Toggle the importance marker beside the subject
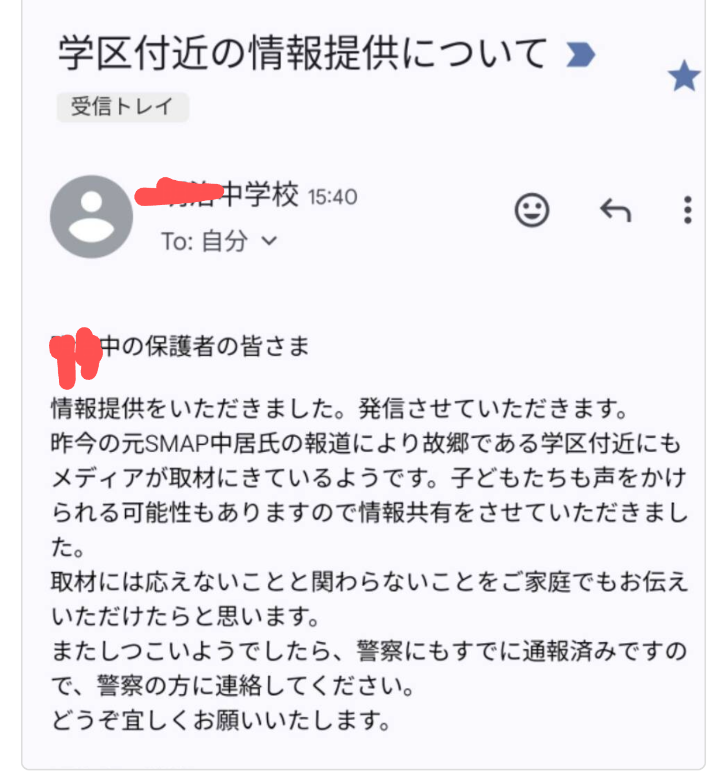This screenshot has height=771, width=727. (x=580, y=55)
